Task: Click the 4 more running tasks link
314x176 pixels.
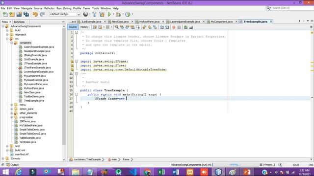Action: tap(269, 165)
